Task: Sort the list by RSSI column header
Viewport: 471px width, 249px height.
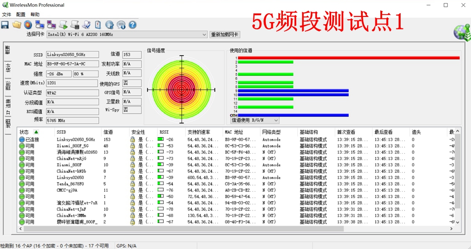Action: tap(164, 132)
